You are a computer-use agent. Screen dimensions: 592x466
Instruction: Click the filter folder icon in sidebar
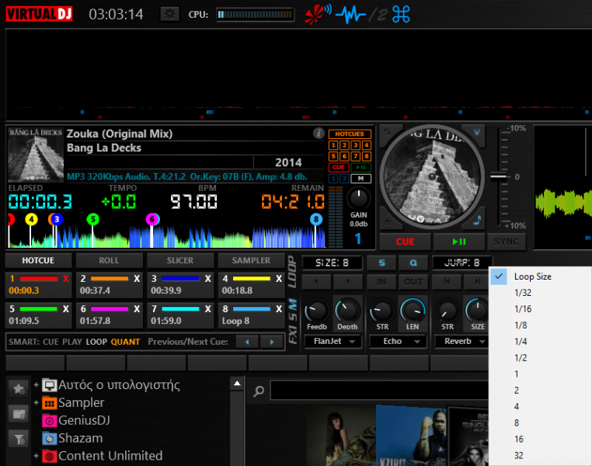point(19,439)
